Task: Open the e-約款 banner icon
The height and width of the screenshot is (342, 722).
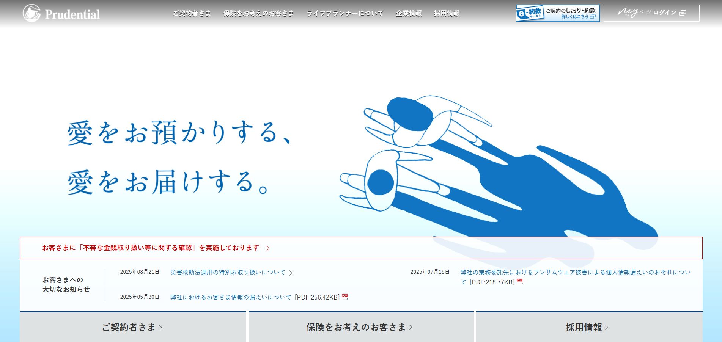Action: [x=530, y=13]
